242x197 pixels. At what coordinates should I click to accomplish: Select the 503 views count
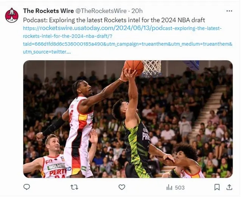180,188
